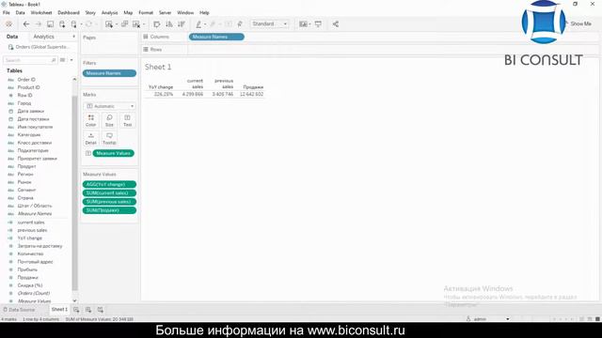Click the Detail card in Marks
The height and width of the screenshot is (338, 602).
(91, 138)
